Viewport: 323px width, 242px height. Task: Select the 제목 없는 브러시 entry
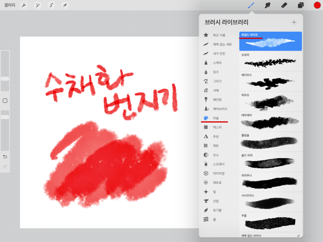point(270,235)
